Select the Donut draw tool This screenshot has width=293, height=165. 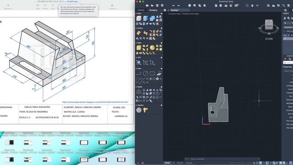point(157,79)
